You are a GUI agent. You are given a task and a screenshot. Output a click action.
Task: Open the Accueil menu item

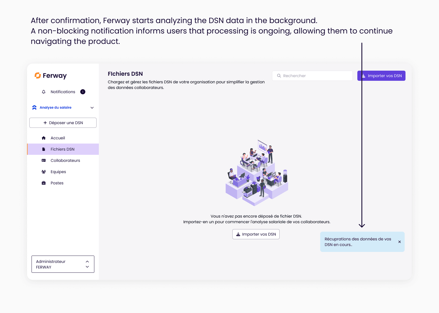[x=63, y=138]
